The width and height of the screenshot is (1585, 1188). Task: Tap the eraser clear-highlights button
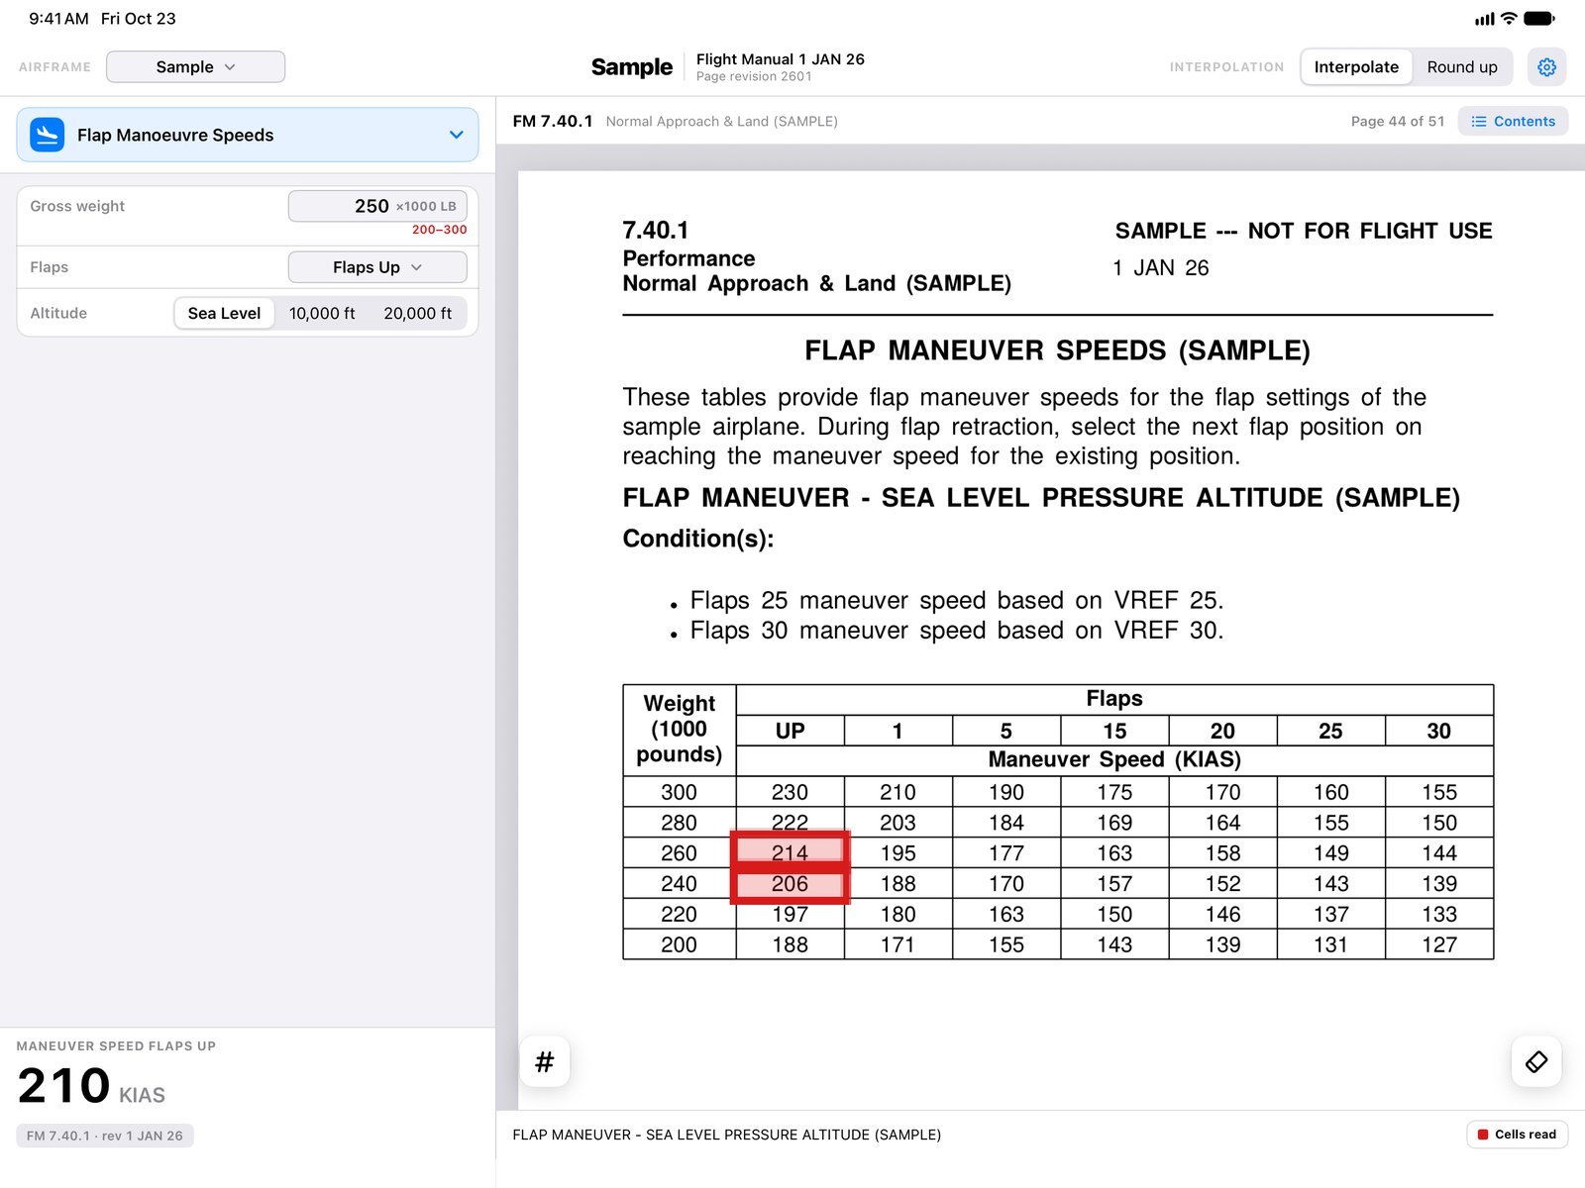pos(1536,1062)
